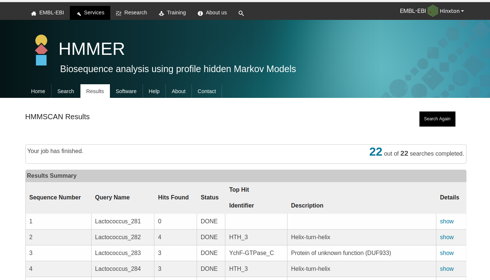This screenshot has height=280, width=490.
Task: Show details for Lactococcus_281
Action: (447, 221)
